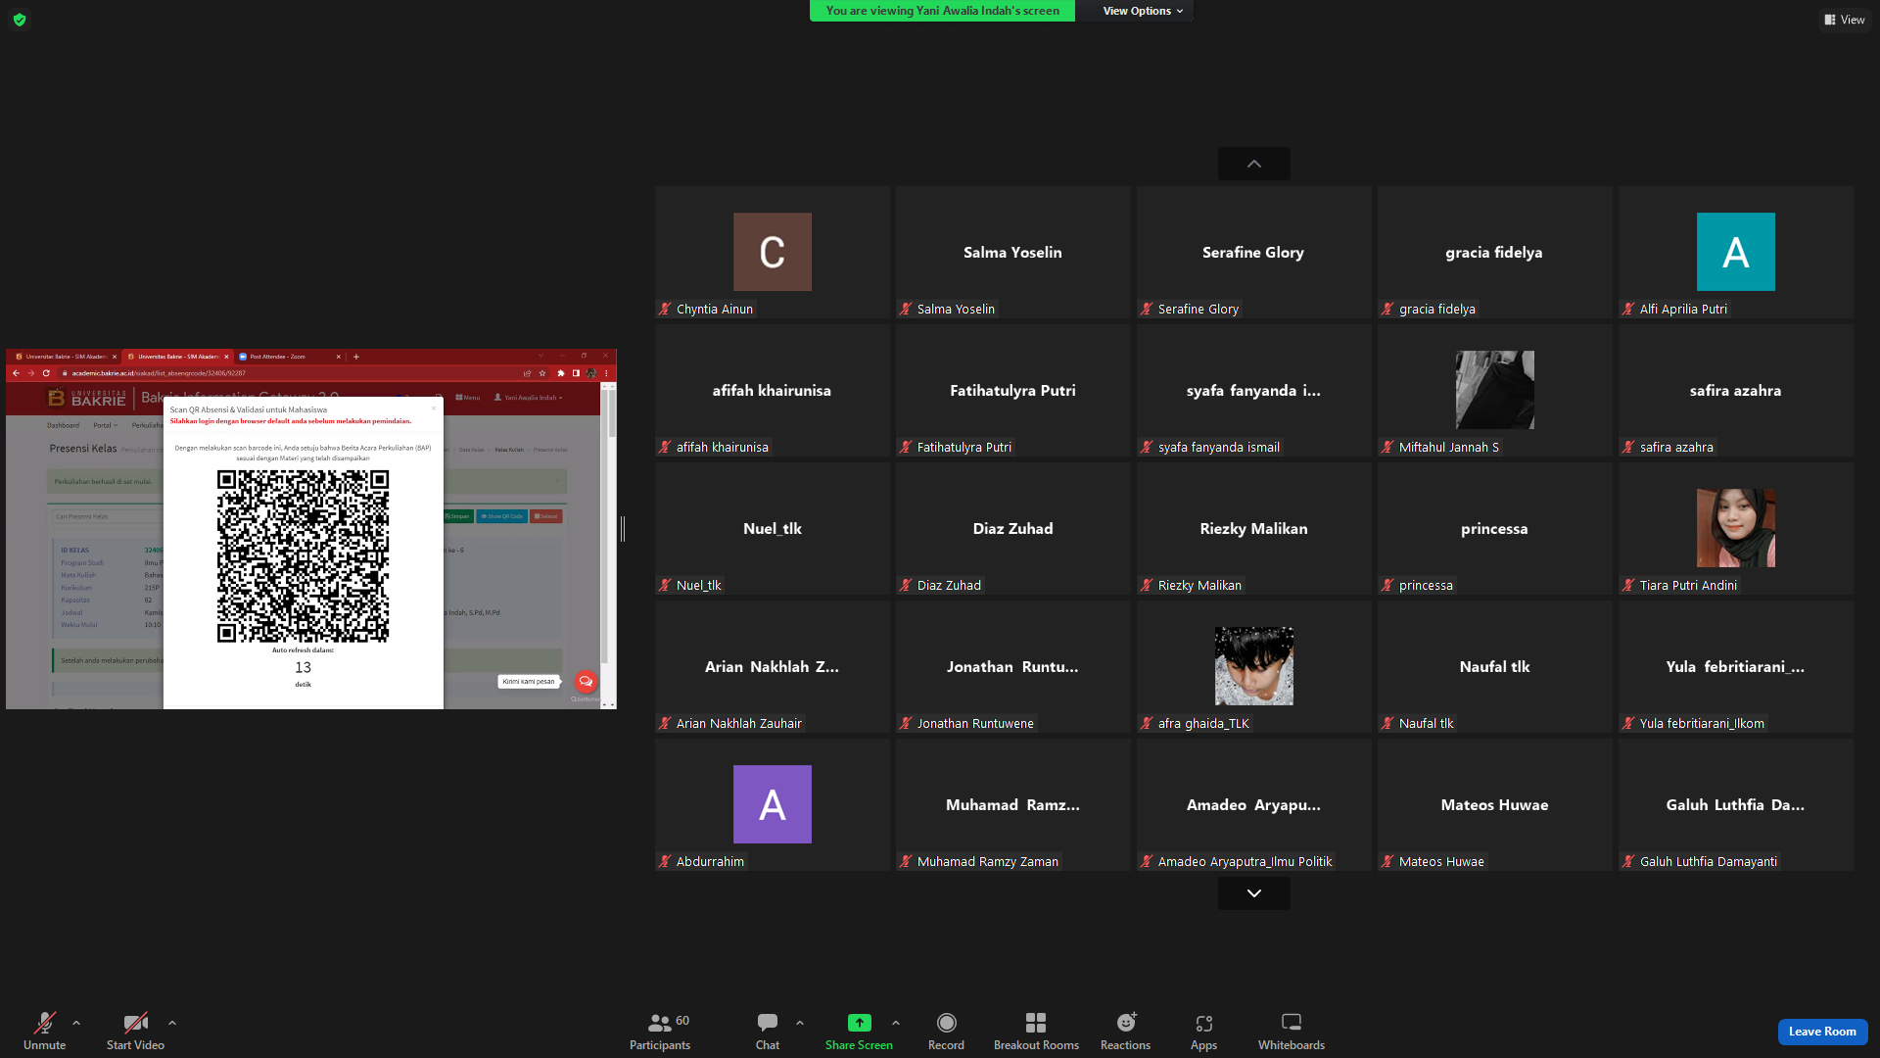Click the Leave Room button
This screenshot has width=1880, height=1058.
(x=1822, y=1032)
